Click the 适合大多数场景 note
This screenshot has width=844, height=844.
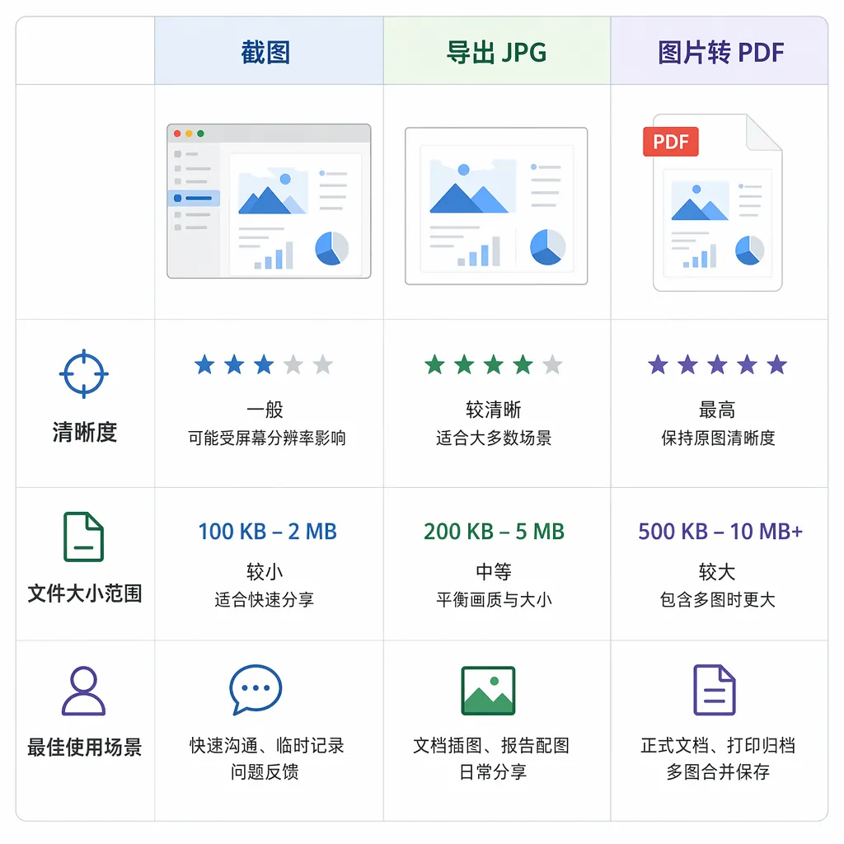coord(494,438)
